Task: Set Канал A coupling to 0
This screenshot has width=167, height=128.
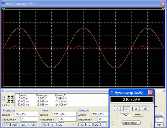Action: [52, 125]
